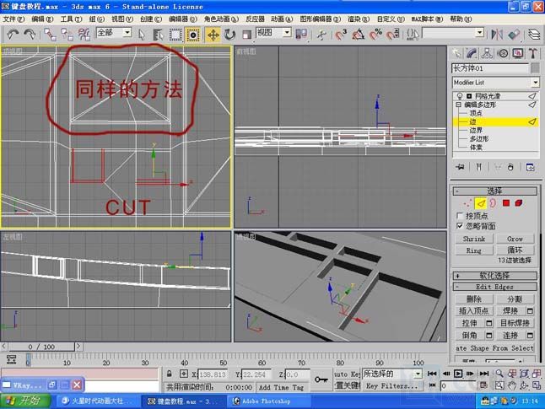Click the Pin Stack icon
The width and height of the screenshot is (545, 409).
[x=460, y=167]
